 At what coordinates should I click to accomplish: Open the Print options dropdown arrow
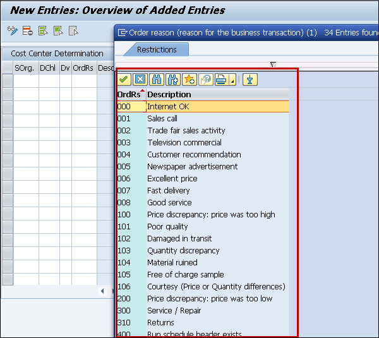point(232,80)
